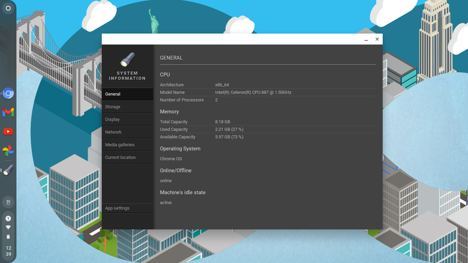Switch to the Storage section
468x263 pixels.
127,107
